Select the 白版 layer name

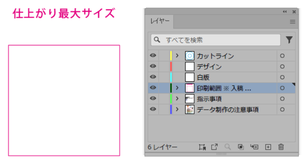click(203, 78)
